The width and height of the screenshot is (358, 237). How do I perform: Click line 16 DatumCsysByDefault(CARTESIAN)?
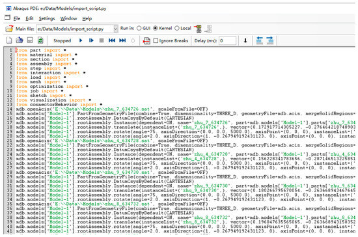click(x=105, y=118)
